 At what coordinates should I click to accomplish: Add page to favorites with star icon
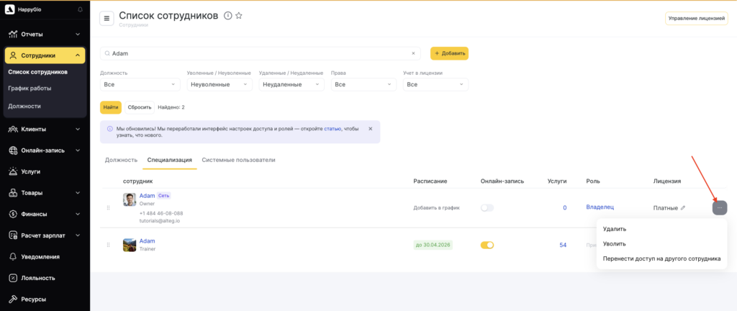(239, 16)
